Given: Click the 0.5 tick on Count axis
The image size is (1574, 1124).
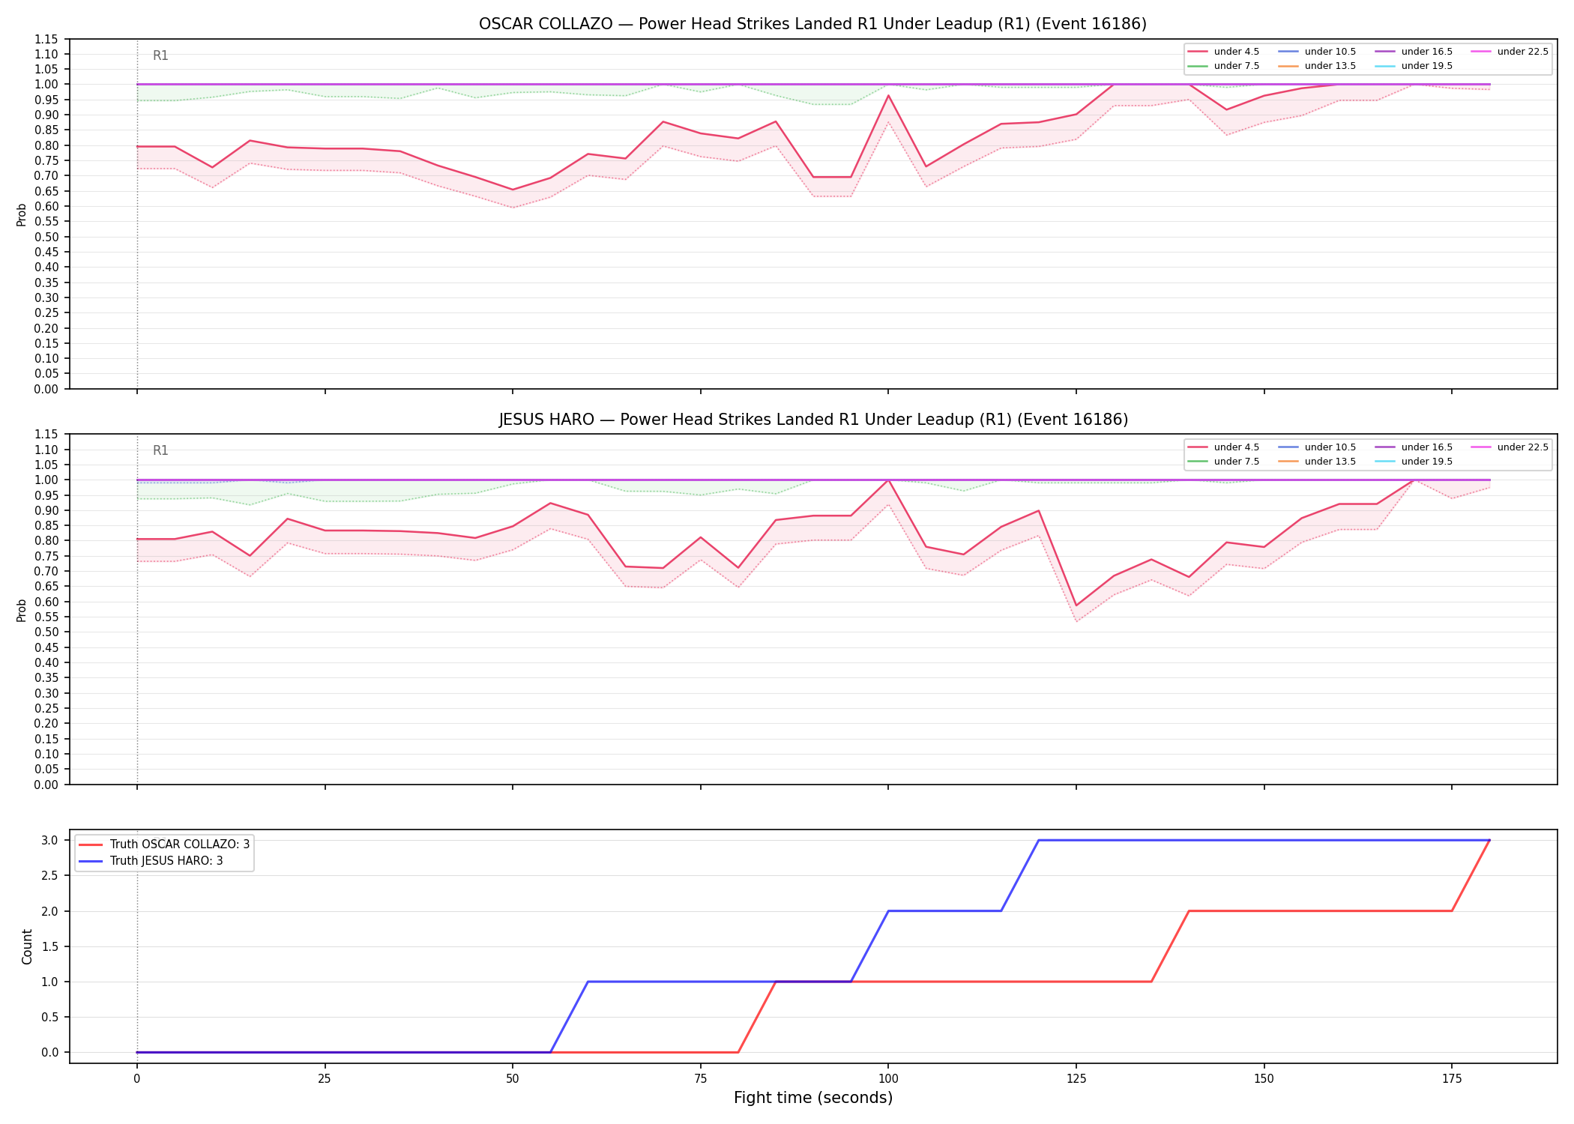Looking at the screenshot, I should [x=51, y=1018].
